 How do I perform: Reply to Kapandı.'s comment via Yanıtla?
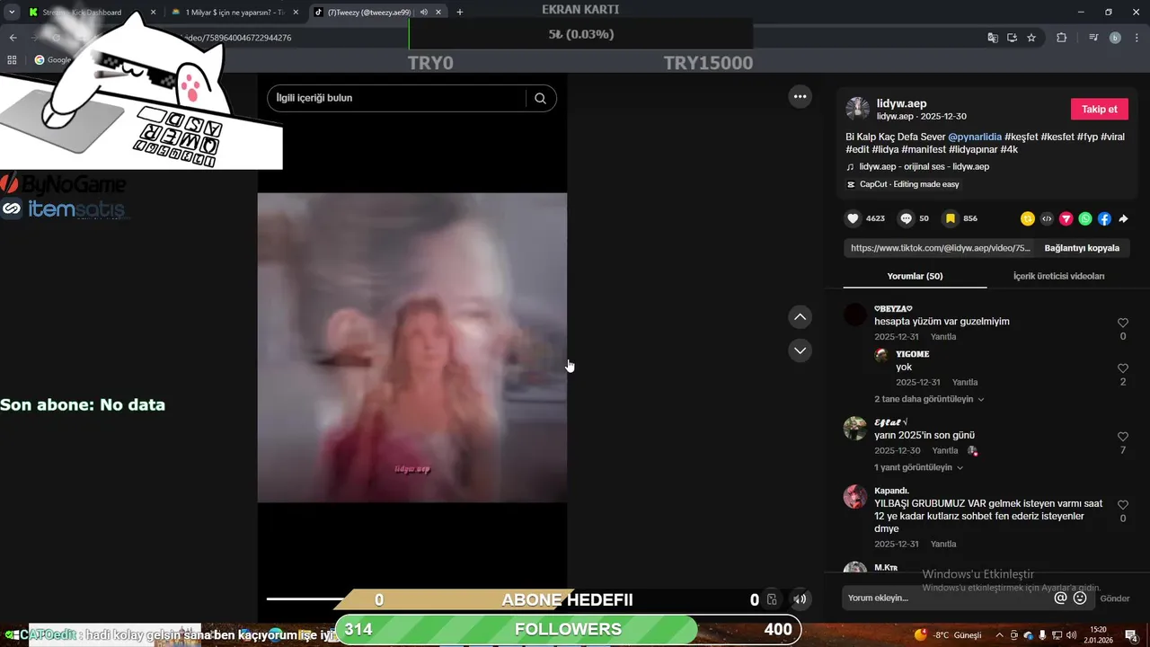click(x=943, y=545)
